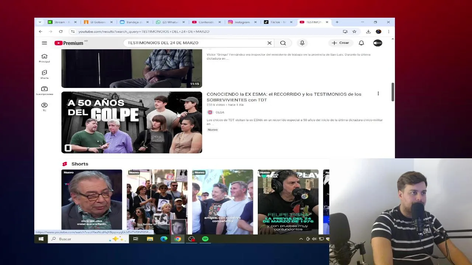Image resolution: width=472 pixels, height=265 pixels.
Task: Open the Crear menu
Action: pos(340,43)
